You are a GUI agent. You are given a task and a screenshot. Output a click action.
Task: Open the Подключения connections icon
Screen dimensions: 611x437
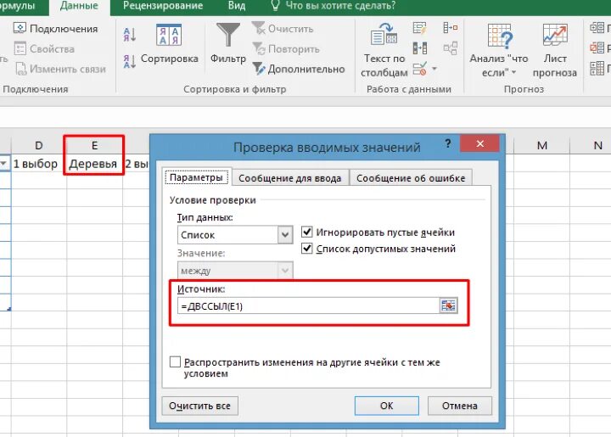tap(20, 28)
